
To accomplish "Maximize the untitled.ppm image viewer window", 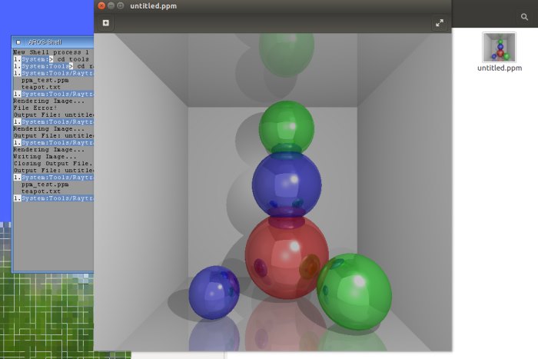I will pos(121,5).
